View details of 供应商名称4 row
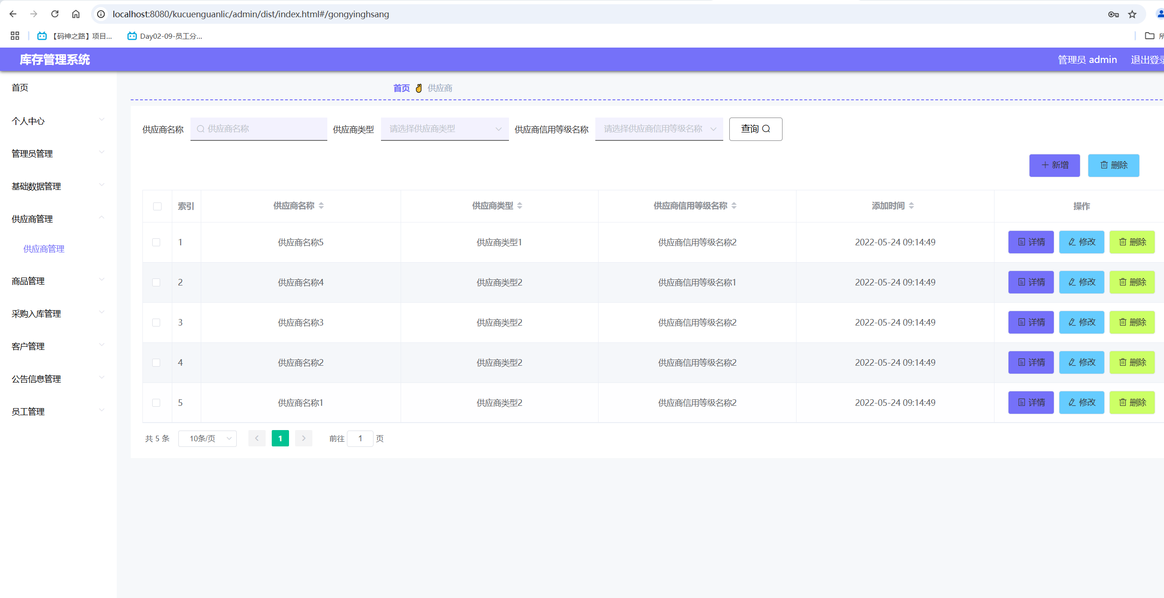The width and height of the screenshot is (1164, 598). (x=1031, y=282)
